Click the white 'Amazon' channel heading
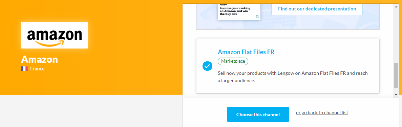 pos(40,59)
